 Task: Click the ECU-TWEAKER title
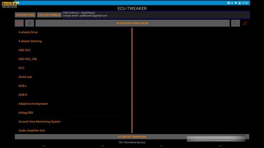[132, 8]
